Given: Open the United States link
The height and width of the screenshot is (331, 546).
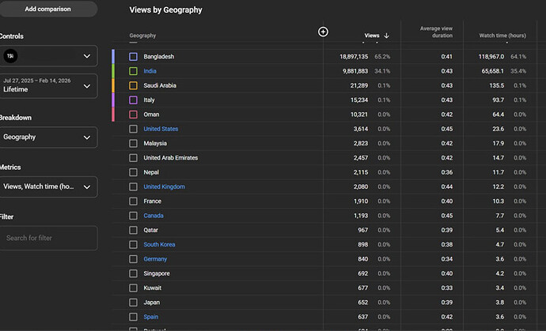Looking at the screenshot, I should pyautogui.click(x=161, y=129).
